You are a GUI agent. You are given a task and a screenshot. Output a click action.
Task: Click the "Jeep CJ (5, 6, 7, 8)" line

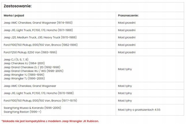tap(16, 59)
